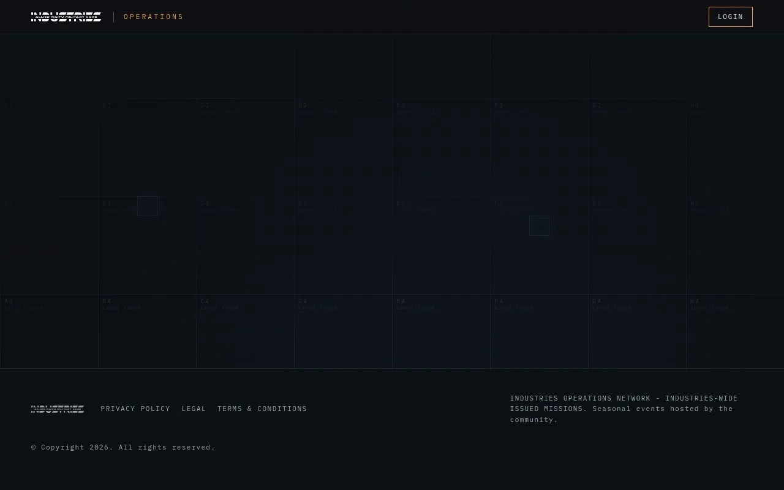Click the H4 grid cell label

695,301
